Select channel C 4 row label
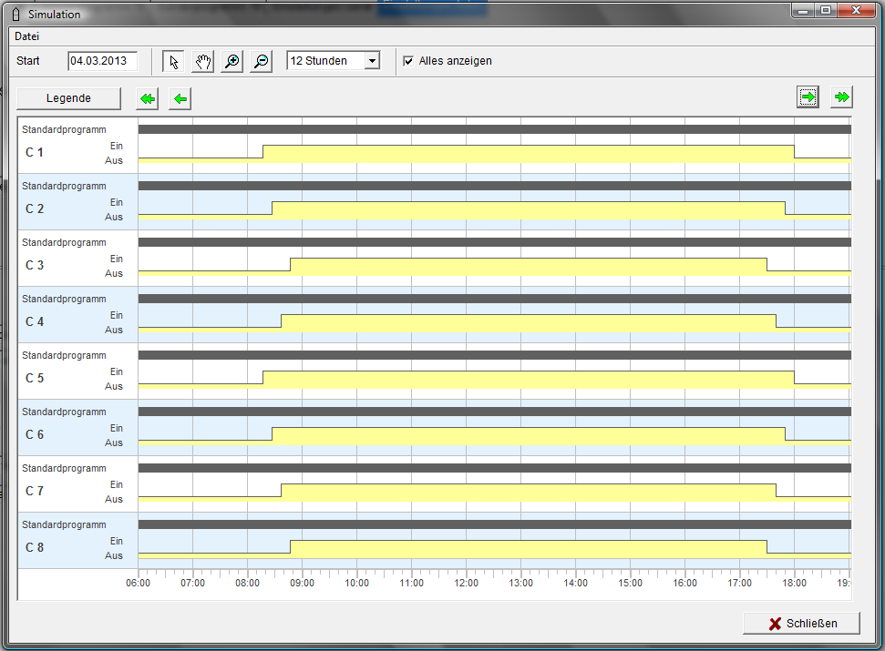The image size is (885, 651). click(35, 321)
